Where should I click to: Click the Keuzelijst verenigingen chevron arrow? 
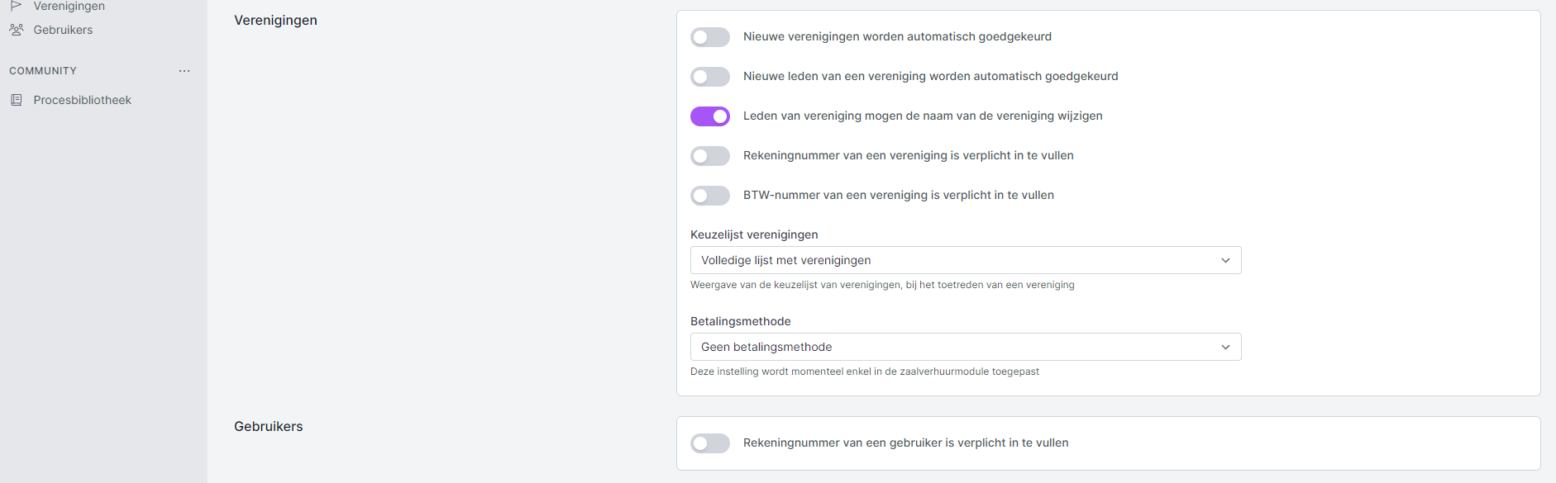(x=1225, y=260)
